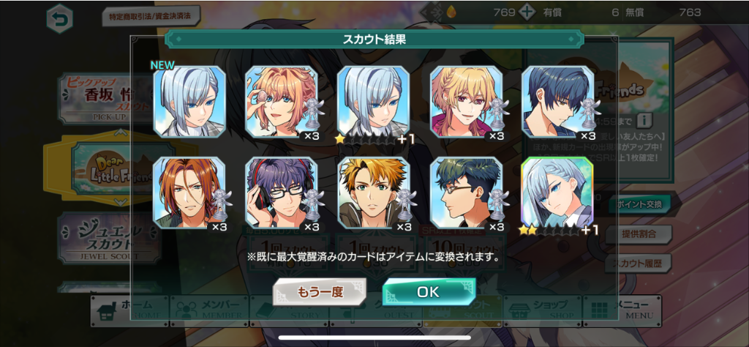Open the MEMBER tab icon
The image size is (749, 347).
pos(186,310)
